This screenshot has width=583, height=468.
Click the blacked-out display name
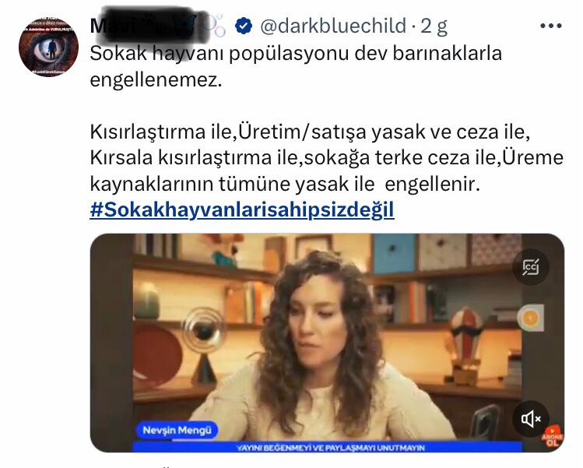click(x=149, y=25)
